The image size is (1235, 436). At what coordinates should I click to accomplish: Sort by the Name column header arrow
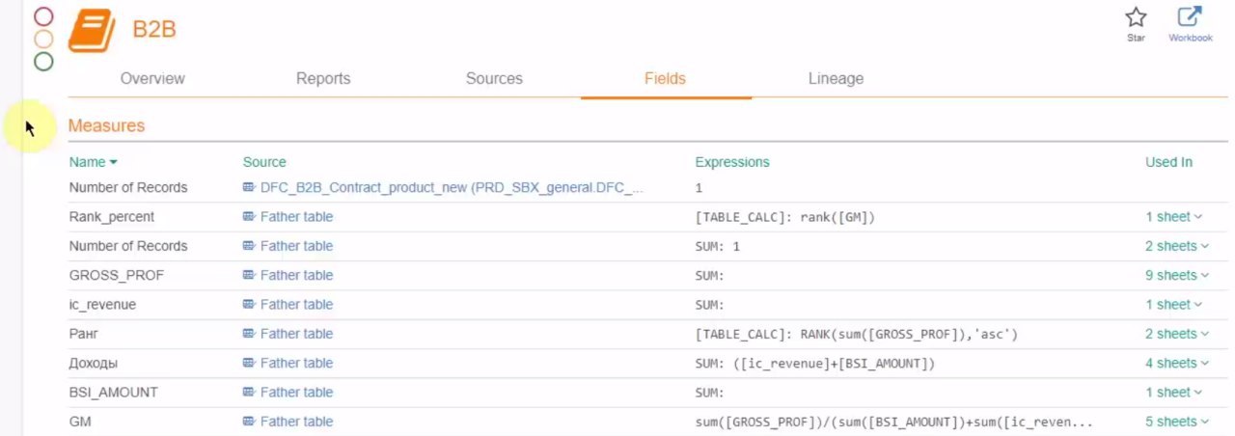(x=113, y=162)
